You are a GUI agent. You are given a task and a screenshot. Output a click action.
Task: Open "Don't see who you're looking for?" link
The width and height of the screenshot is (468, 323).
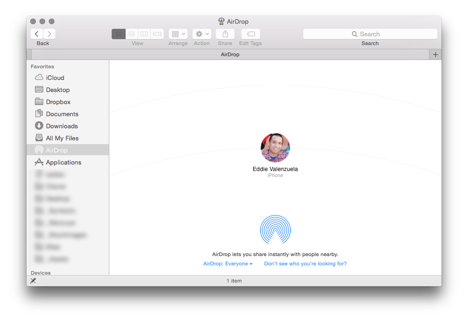[305, 264]
